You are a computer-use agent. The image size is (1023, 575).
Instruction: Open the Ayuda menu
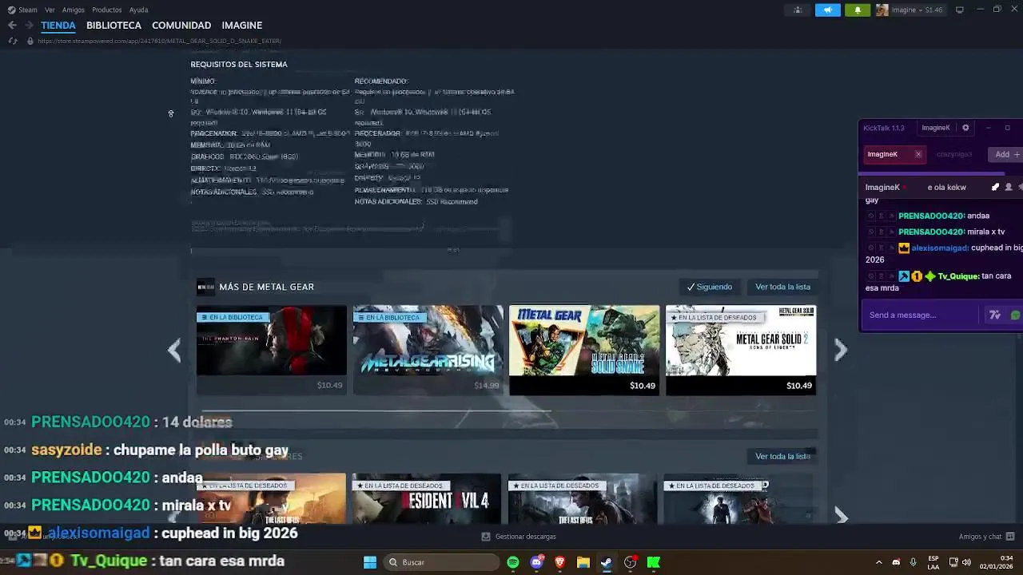(x=138, y=10)
